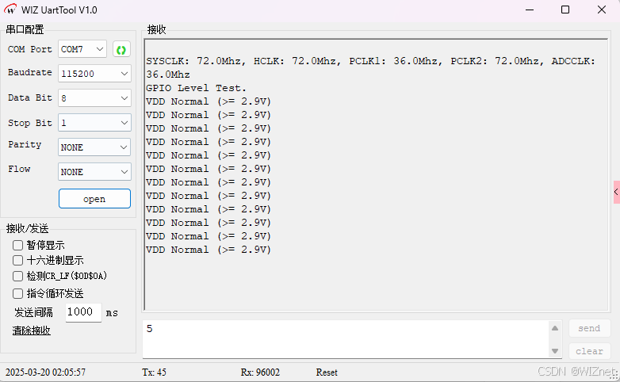Click the 清除接收 link

click(x=31, y=330)
